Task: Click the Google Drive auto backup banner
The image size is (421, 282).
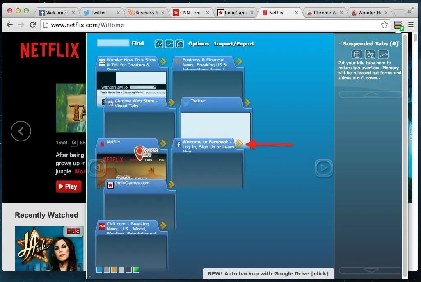Action: [x=268, y=273]
